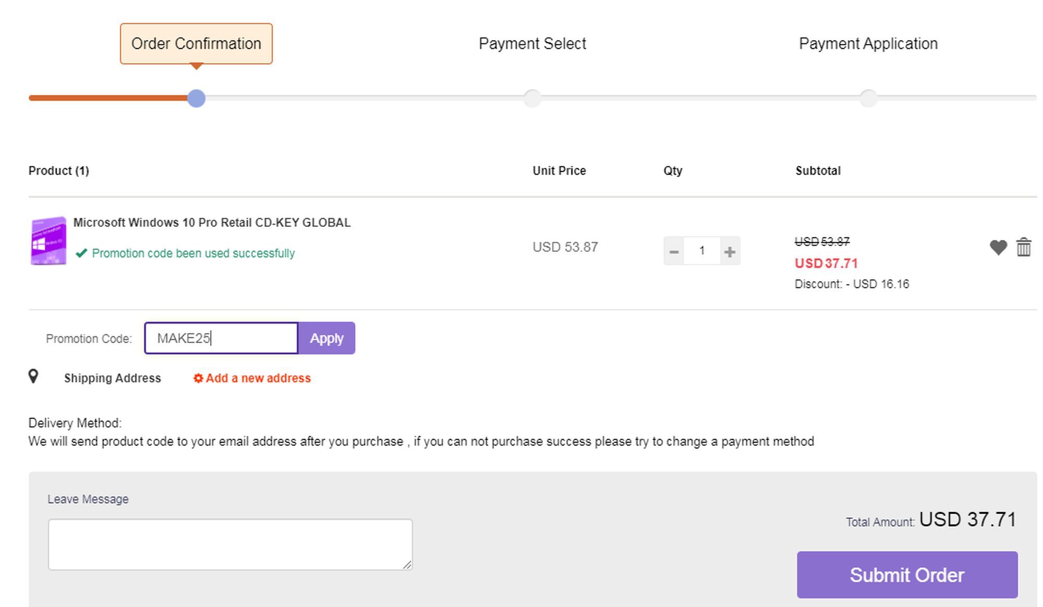This screenshot has width=1043, height=607.
Task: Submit the order
Action: [907, 575]
